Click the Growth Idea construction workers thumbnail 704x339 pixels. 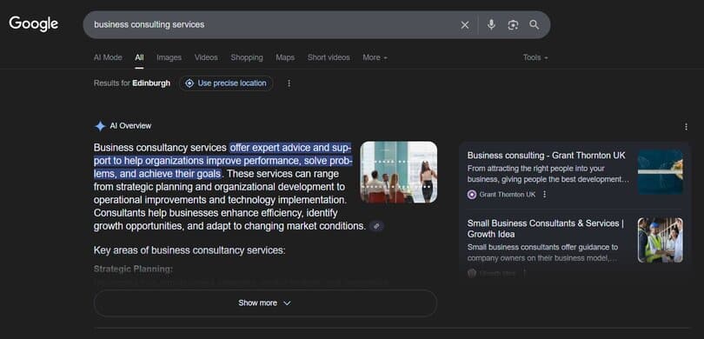tap(661, 240)
